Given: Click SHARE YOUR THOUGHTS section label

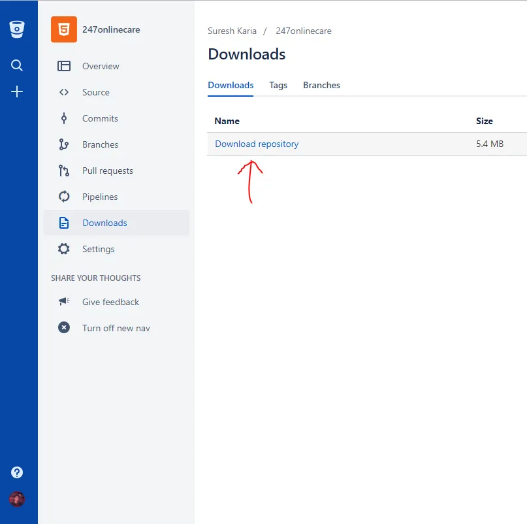Looking at the screenshot, I should [96, 278].
